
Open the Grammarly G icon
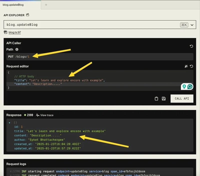[x=190, y=87]
